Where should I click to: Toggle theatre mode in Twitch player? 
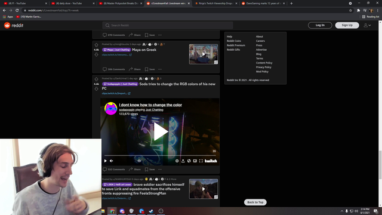coord(195,161)
